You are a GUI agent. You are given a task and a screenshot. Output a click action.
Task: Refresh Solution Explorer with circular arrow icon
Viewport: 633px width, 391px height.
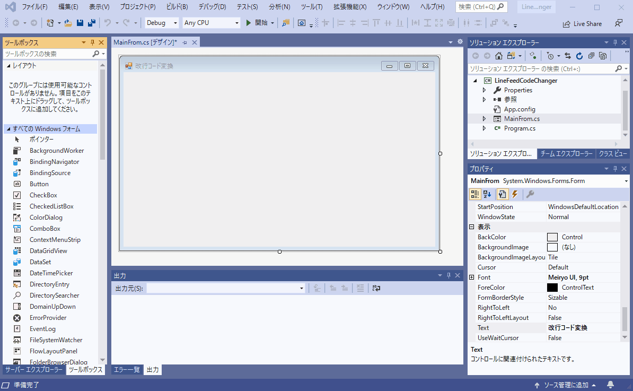click(x=579, y=56)
